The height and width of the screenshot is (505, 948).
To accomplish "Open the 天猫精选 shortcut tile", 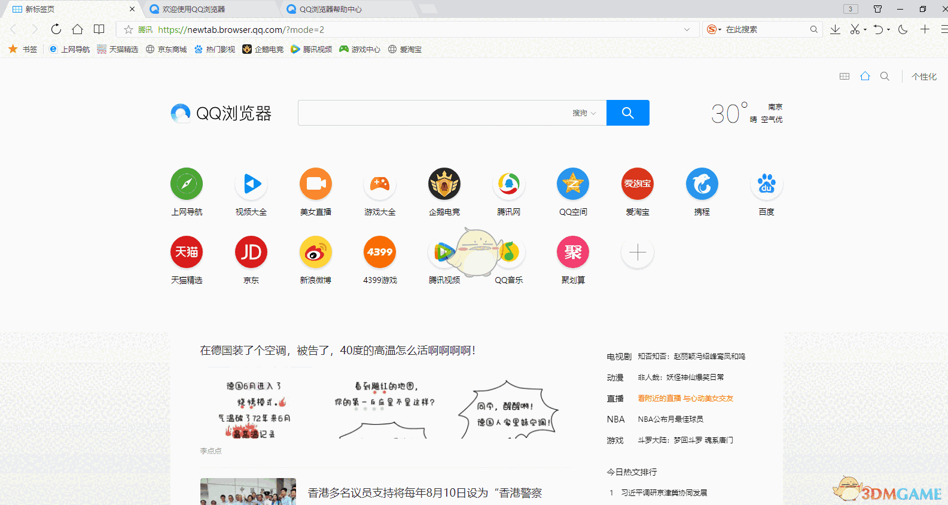I will [x=187, y=252].
